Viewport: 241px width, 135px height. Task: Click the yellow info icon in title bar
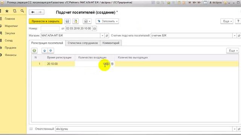(225, 3)
